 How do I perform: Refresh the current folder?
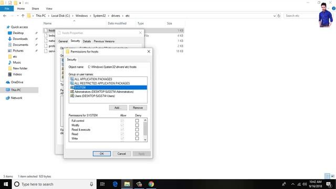click(279, 16)
